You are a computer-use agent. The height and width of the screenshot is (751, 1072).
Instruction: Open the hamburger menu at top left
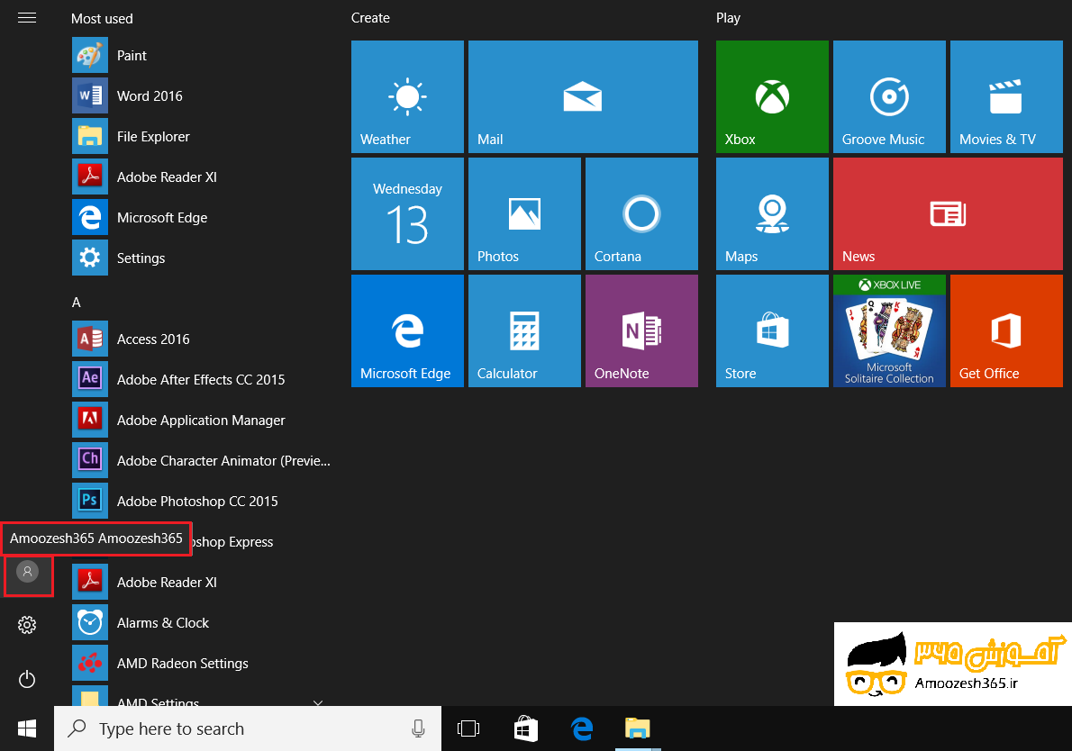(x=27, y=18)
